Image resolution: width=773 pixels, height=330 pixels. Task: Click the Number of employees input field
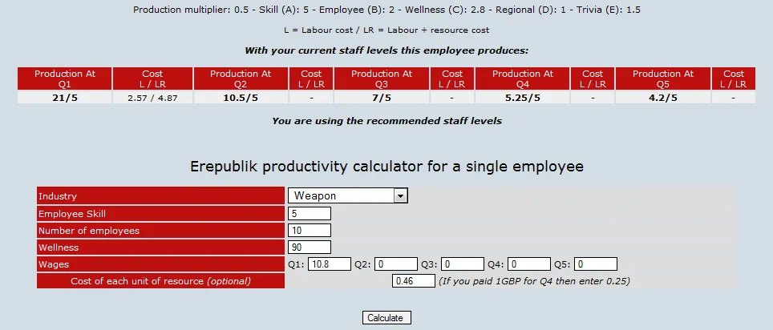[x=309, y=231]
